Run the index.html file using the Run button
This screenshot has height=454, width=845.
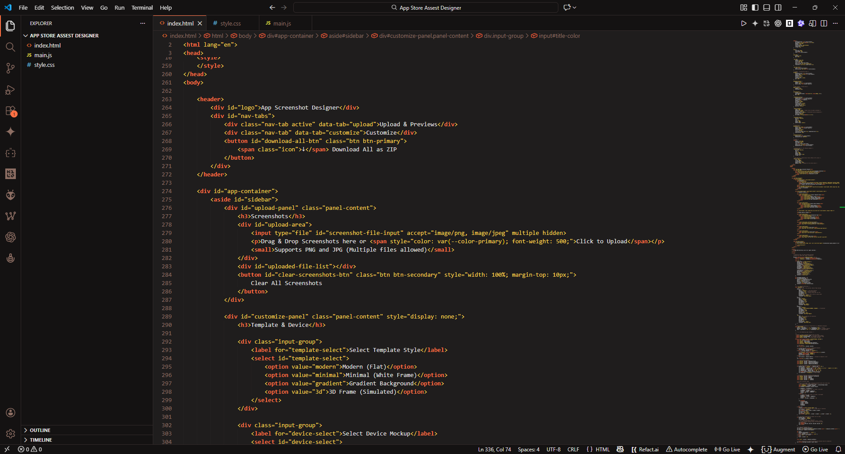[743, 23]
